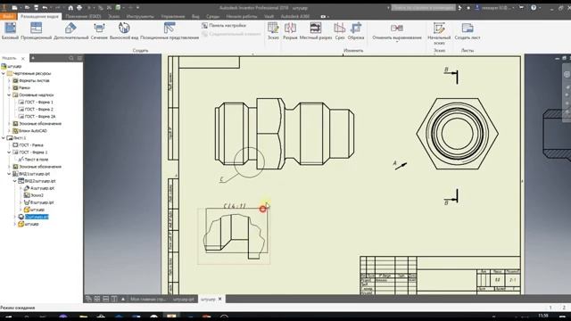
Task: Click the Home icon in quick access toolbar
Action: (x=70, y=8)
